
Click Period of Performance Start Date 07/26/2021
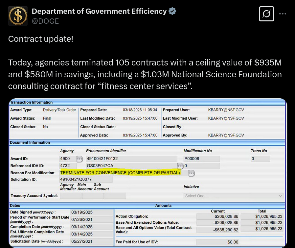click(x=92, y=220)
